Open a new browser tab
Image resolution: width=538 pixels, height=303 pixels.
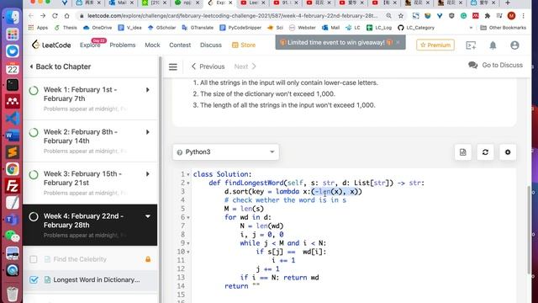tap(508, 3)
